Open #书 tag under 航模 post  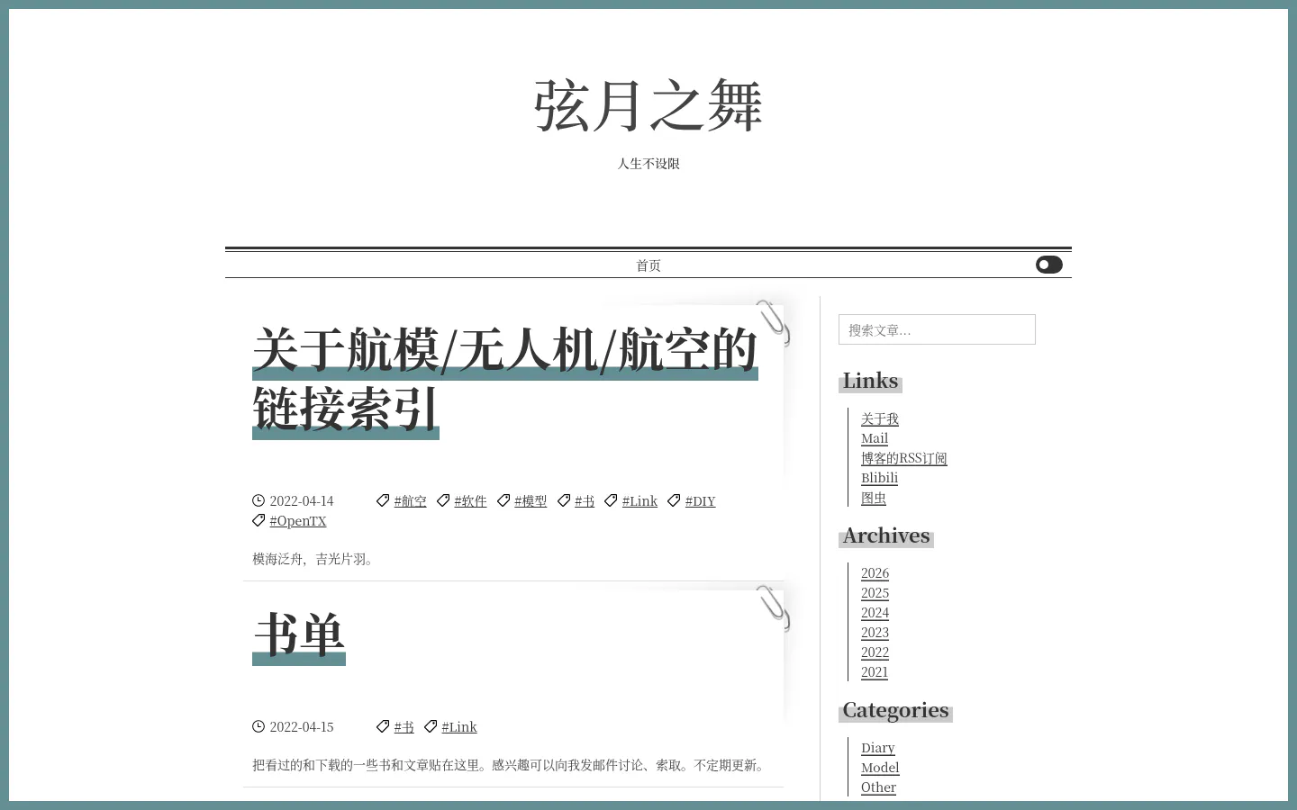pos(585,501)
